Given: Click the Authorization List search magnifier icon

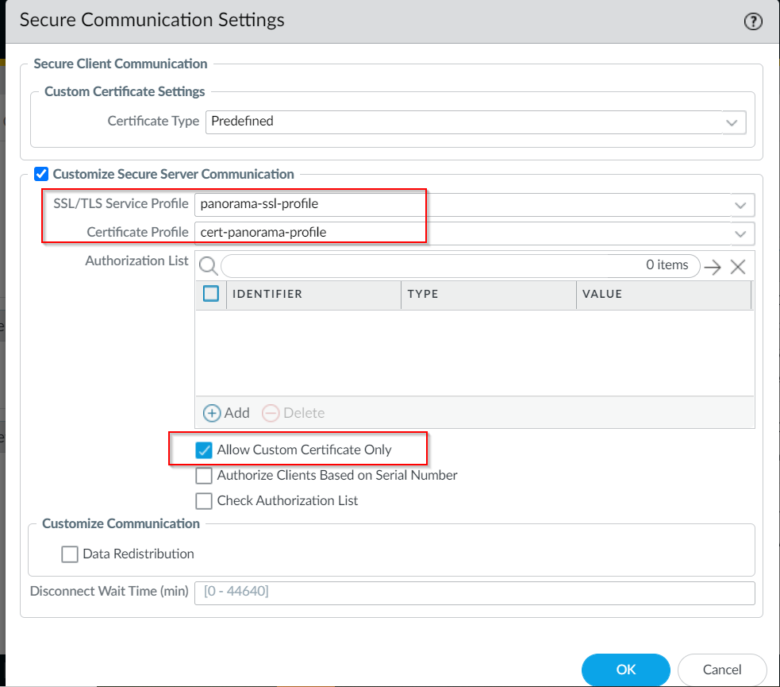Looking at the screenshot, I should click(207, 265).
